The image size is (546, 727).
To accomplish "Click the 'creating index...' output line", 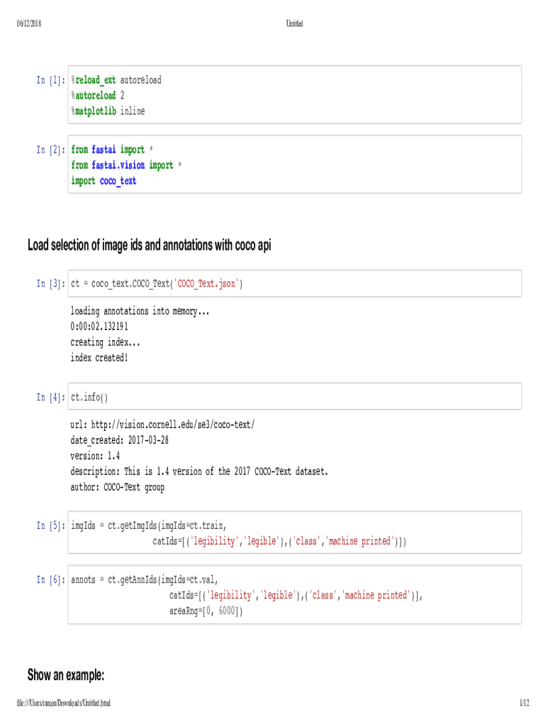I will [x=105, y=343].
